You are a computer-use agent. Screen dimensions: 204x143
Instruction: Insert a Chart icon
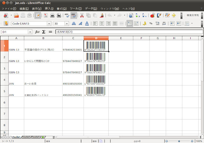(x=152, y=16)
